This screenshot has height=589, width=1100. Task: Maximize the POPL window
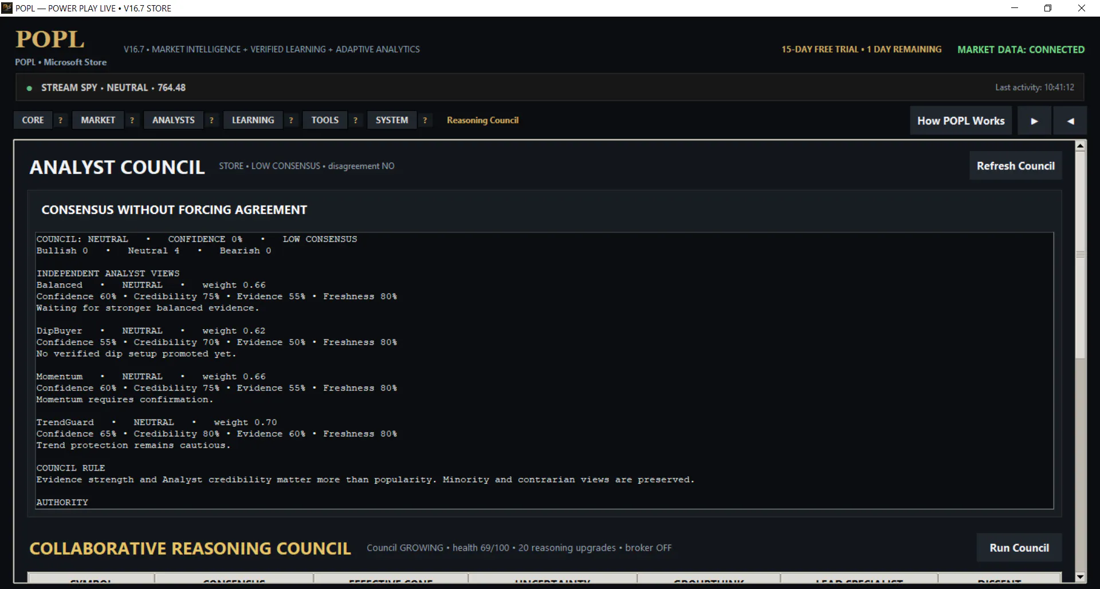coord(1048,8)
